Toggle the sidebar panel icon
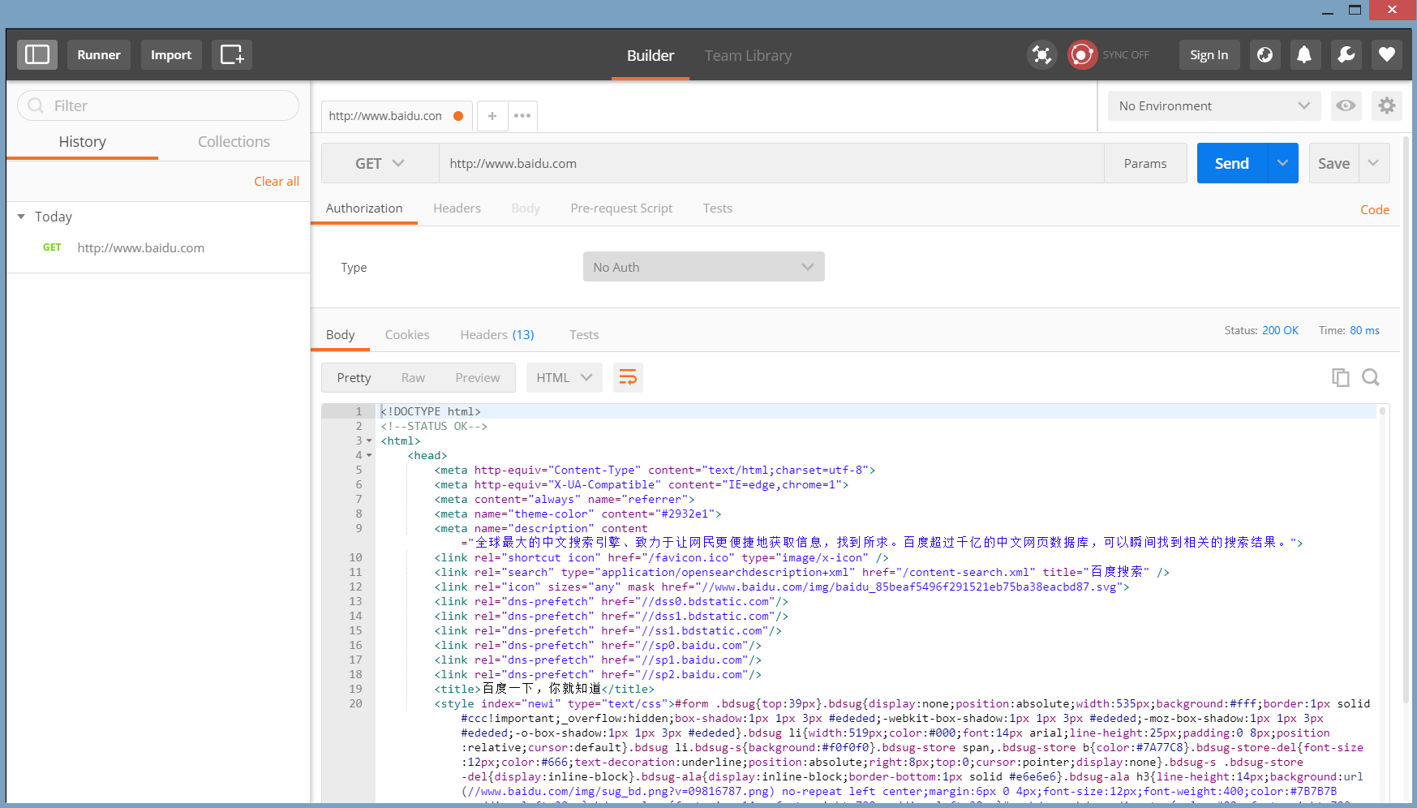 [x=37, y=54]
